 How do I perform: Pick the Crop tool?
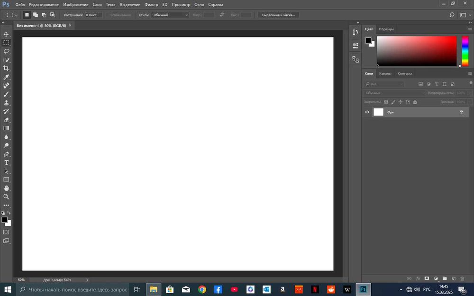6,68
